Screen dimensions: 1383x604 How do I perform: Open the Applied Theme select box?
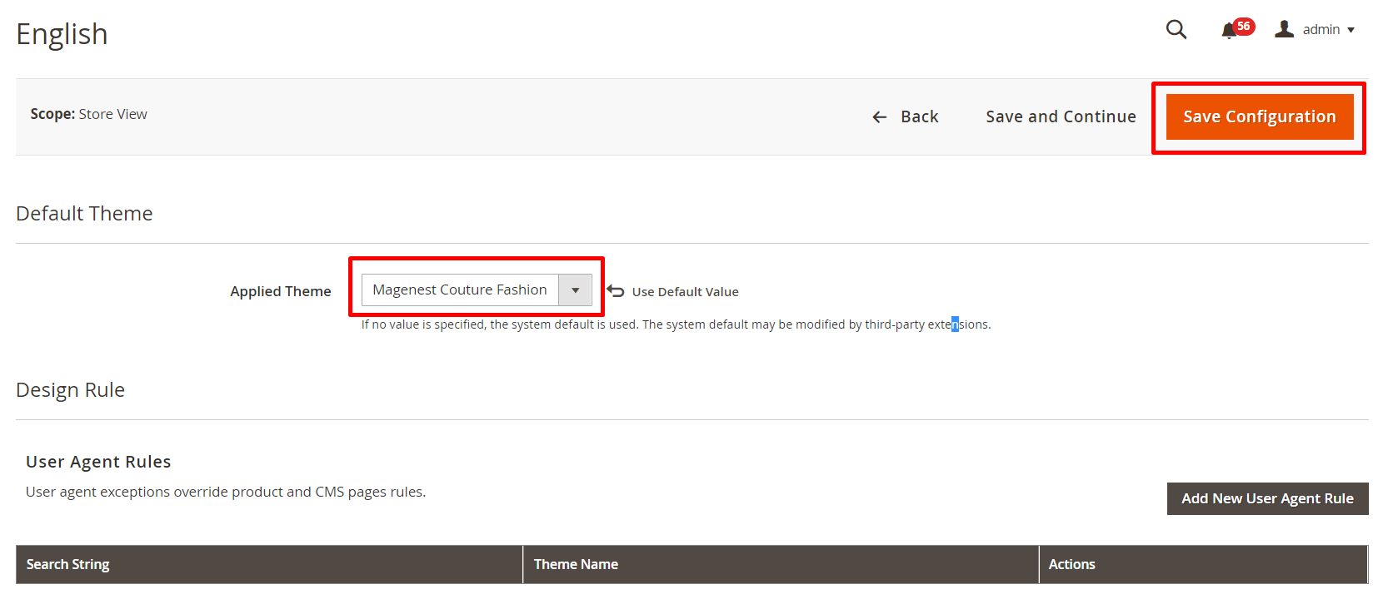coord(460,290)
